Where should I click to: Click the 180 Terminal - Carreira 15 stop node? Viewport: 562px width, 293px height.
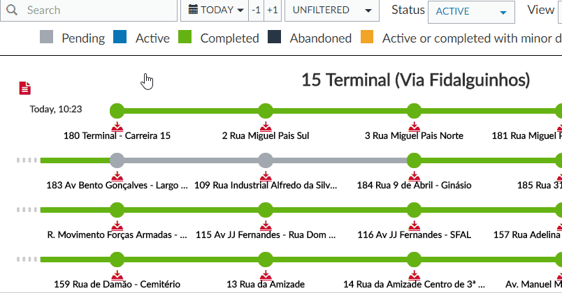117,110
